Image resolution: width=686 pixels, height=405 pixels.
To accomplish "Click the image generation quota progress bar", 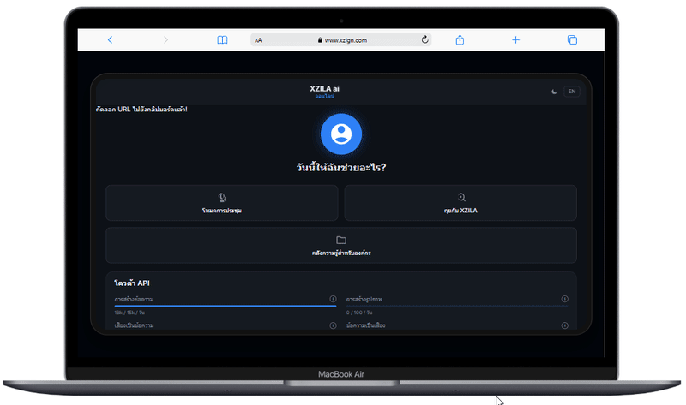I will [457, 307].
